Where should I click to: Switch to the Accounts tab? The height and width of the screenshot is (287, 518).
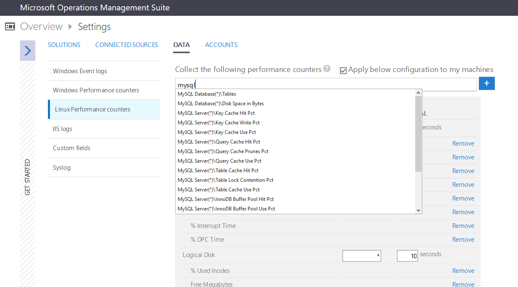[x=221, y=45]
